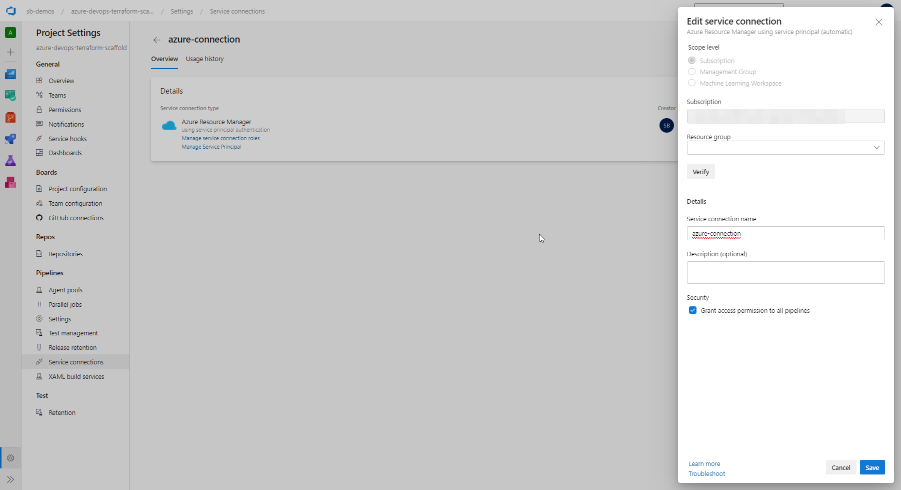Open Team configuration under Boards
Viewport: 901px width, 490px height.
pyautogui.click(x=75, y=203)
